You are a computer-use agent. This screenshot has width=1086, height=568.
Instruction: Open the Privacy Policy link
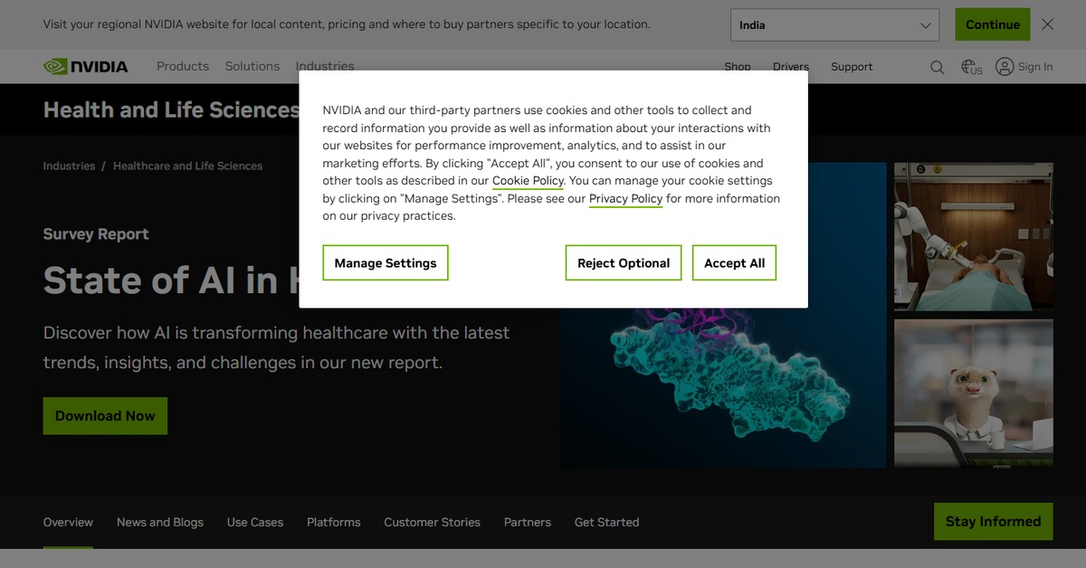coord(625,199)
